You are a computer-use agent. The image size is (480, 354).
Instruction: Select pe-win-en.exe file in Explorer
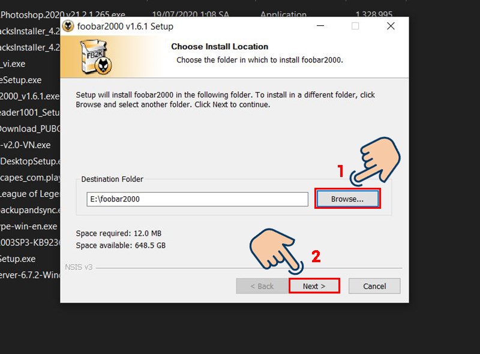point(28,226)
